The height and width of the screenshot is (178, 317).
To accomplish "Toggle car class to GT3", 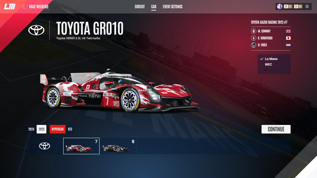I will coord(70,129).
